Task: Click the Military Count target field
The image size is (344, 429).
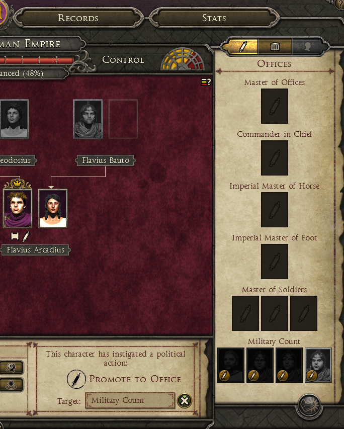Action: coord(130,400)
